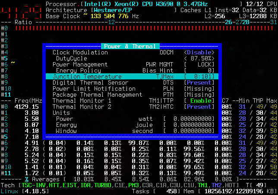278x195 pixels.
Task: Click the PM3 tech flag
Action: click(133, 185)
